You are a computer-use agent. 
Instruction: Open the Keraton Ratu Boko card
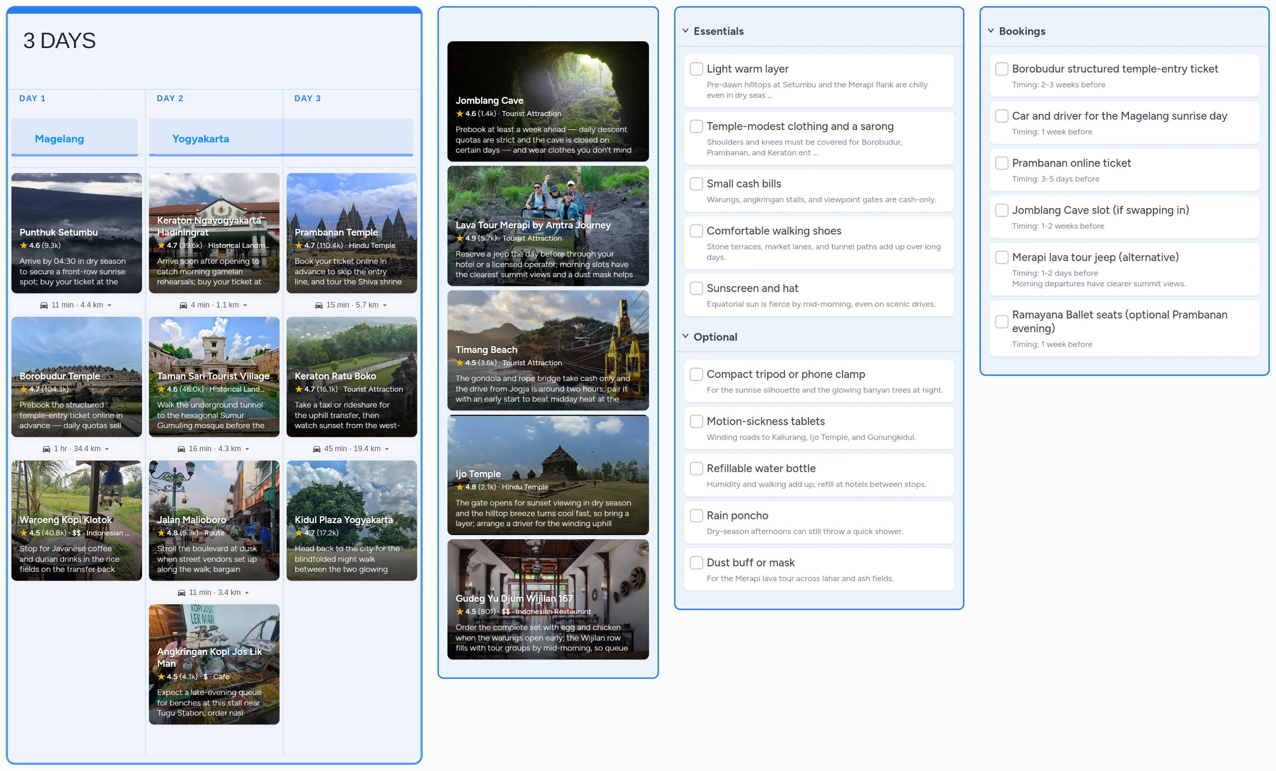(x=352, y=377)
